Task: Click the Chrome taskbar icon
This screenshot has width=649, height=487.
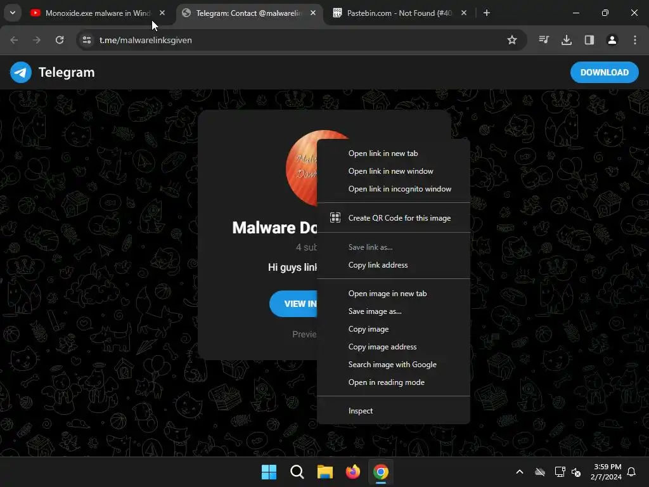Action: [x=381, y=472]
